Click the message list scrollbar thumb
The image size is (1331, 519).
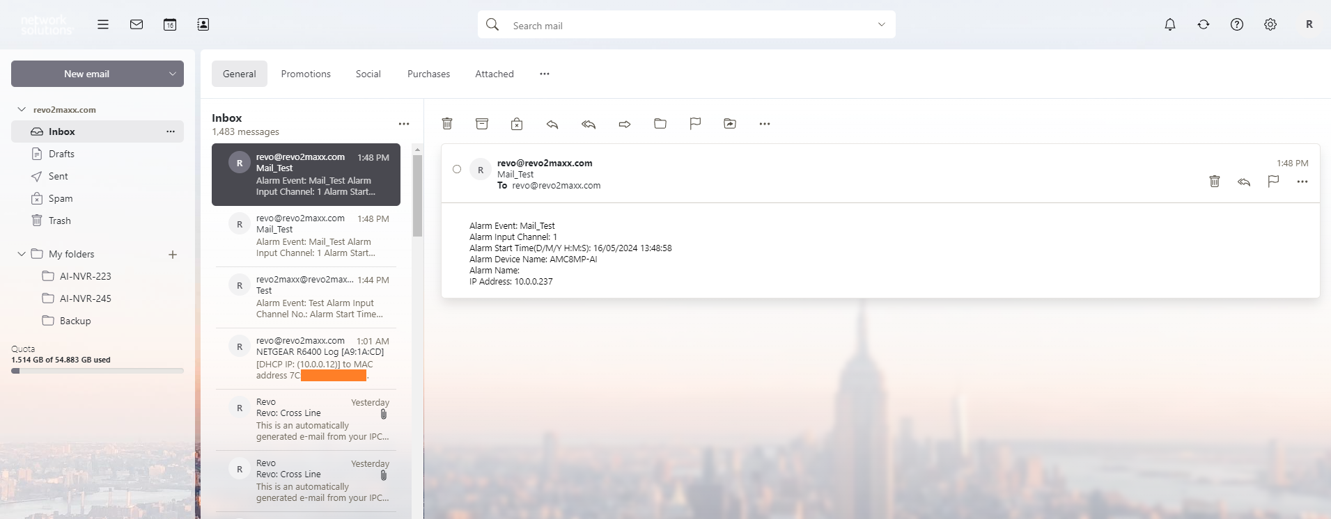(x=418, y=195)
